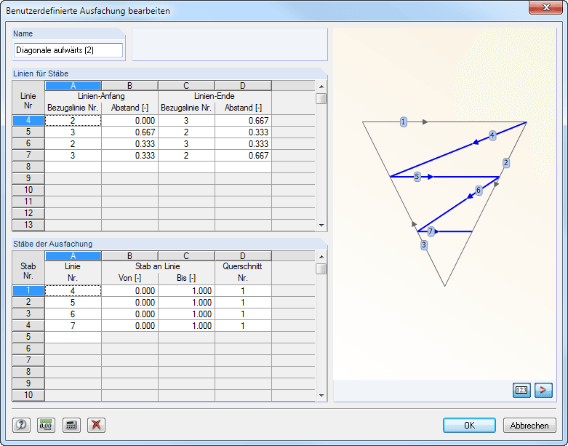Select row header 2 in Stäbe table

coord(28,302)
